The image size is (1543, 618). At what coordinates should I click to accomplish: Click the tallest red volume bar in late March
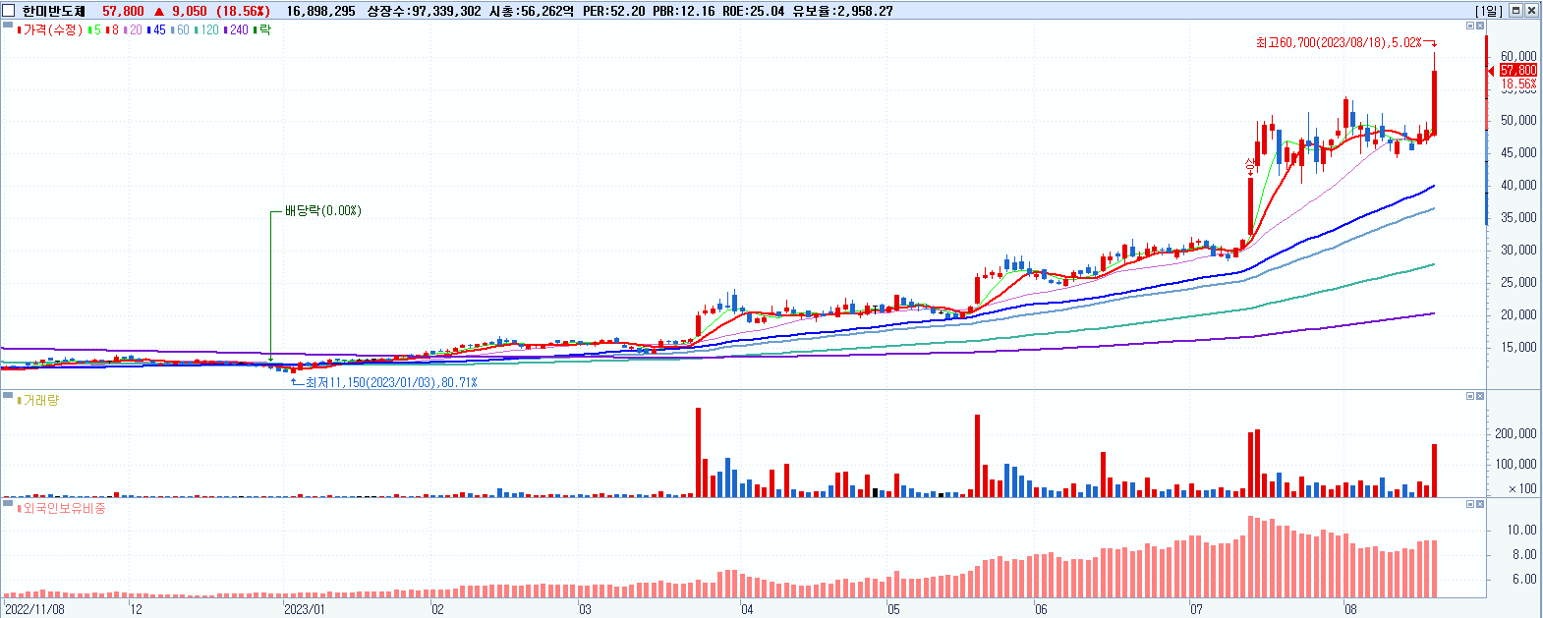[x=698, y=452]
